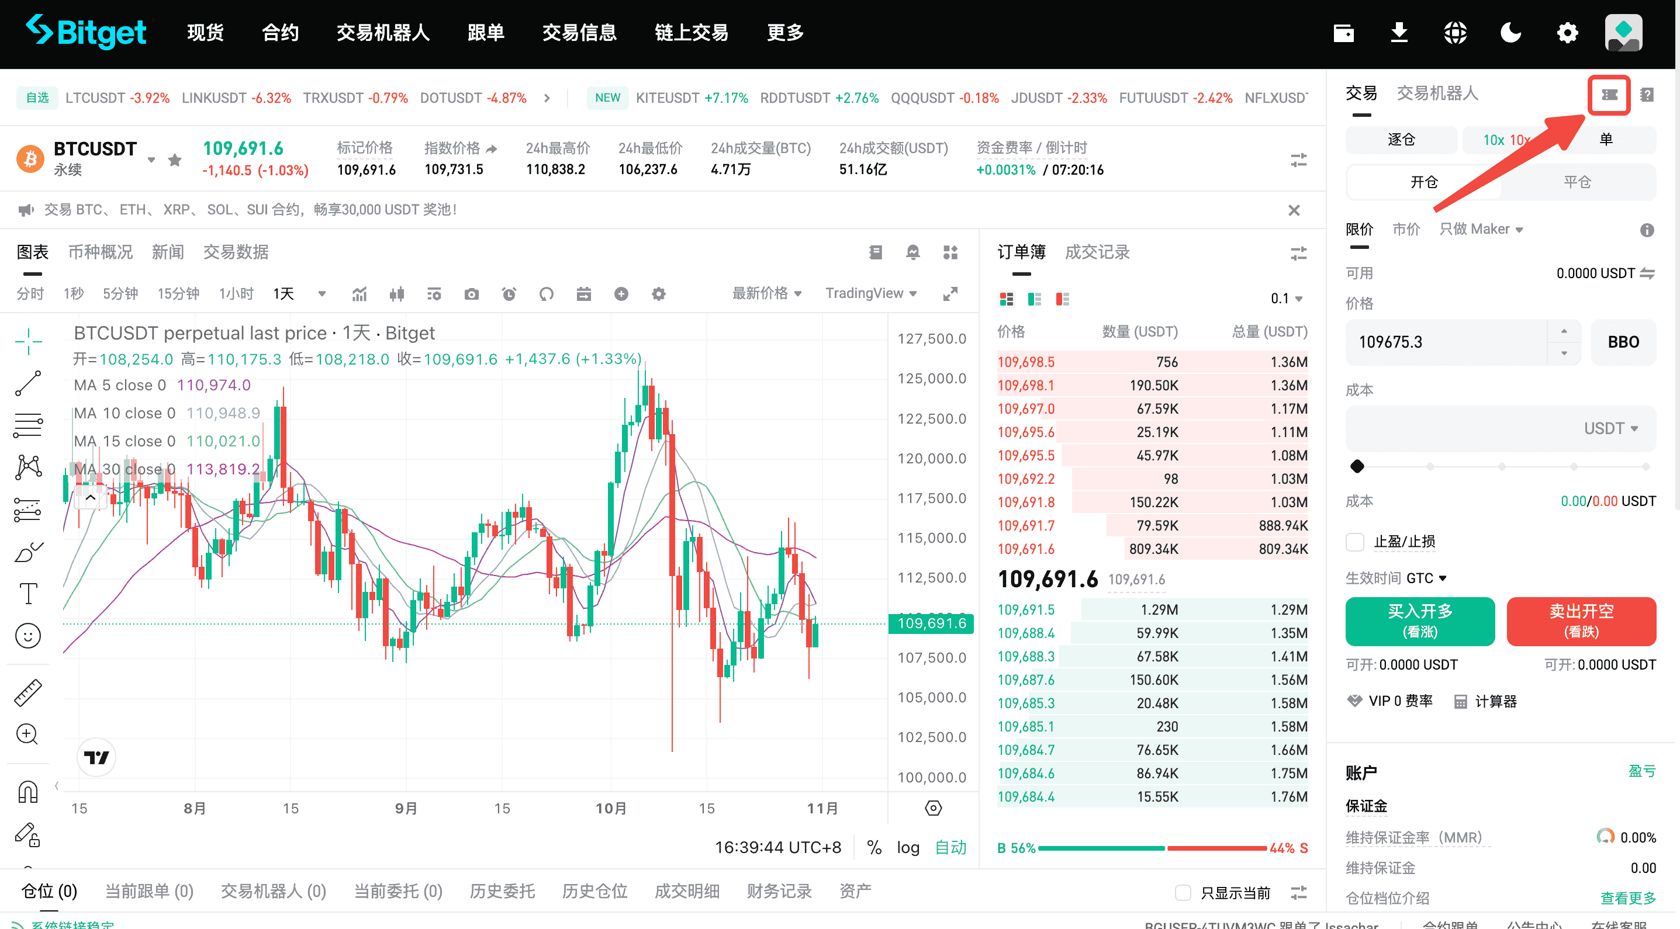Enable the 止盈/止损 checkbox
The height and width of the screenshot is (929, 1680).
click(1354, 542)
